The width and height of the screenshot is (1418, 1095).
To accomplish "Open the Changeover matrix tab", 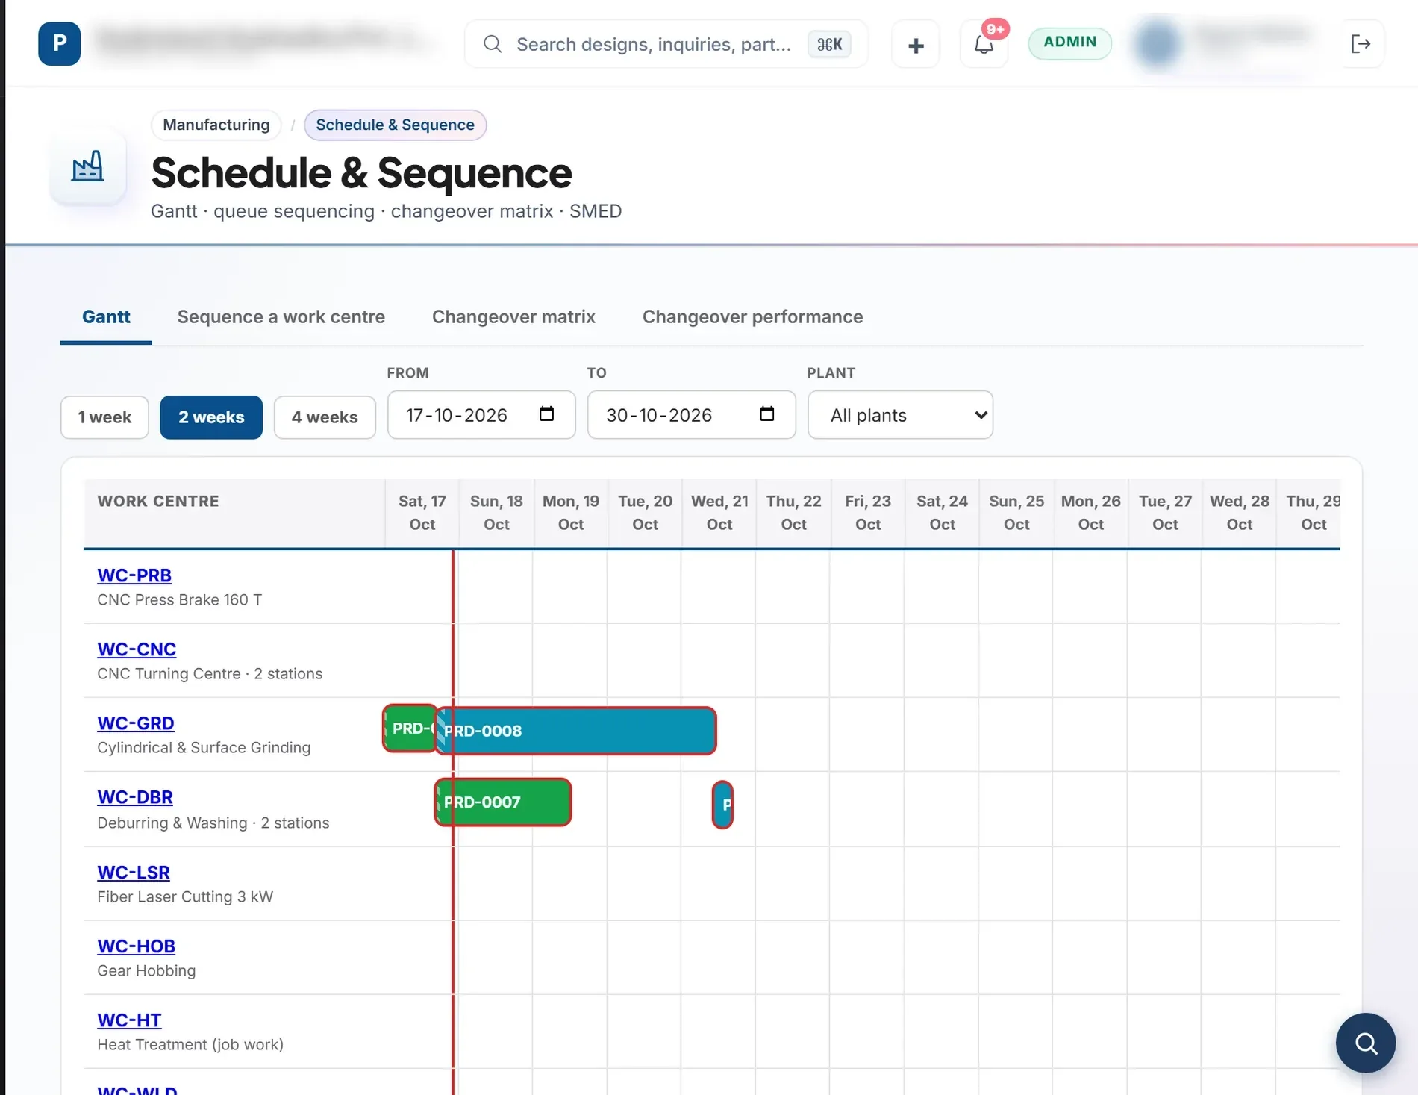I will coord(513,317).
